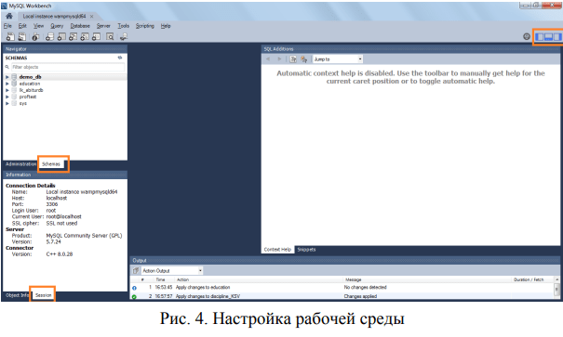
Task: Click the 'No changes detected' message cell
Action: (x=365, y=288)
